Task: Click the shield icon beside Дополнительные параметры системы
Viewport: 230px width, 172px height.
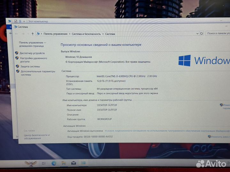Action: [x=18, y=71]
